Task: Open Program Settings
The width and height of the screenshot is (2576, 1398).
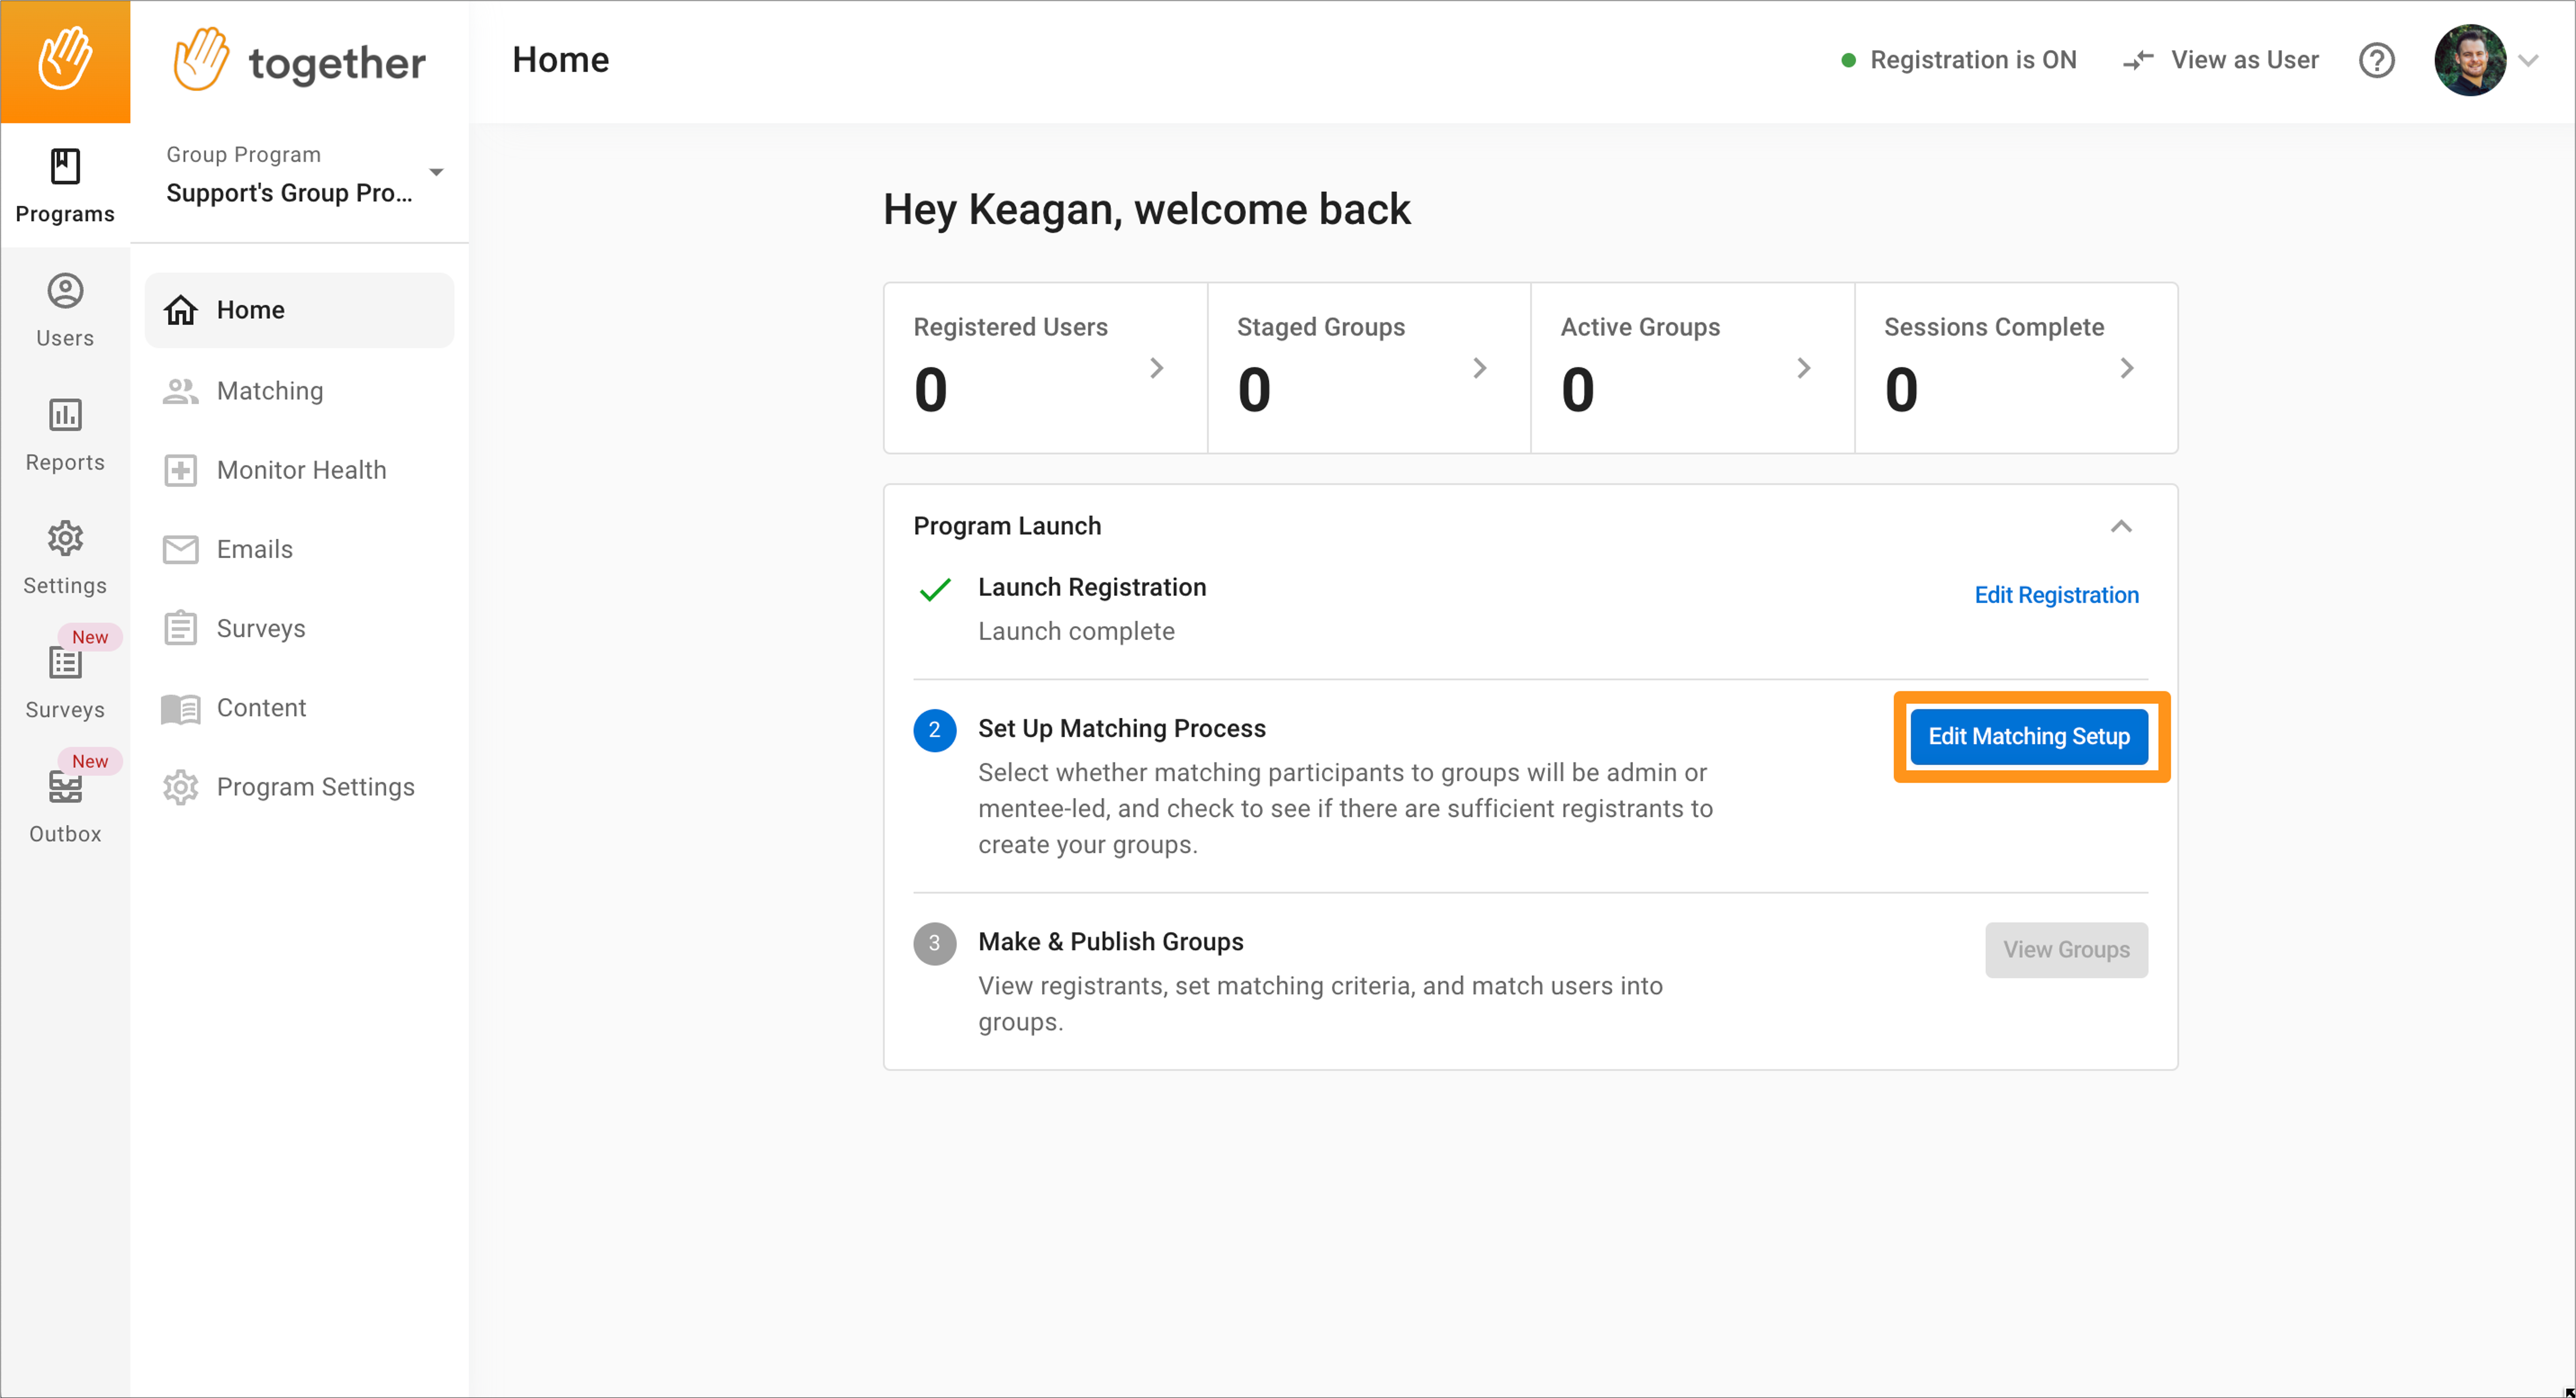Action: tap(299, 787)
